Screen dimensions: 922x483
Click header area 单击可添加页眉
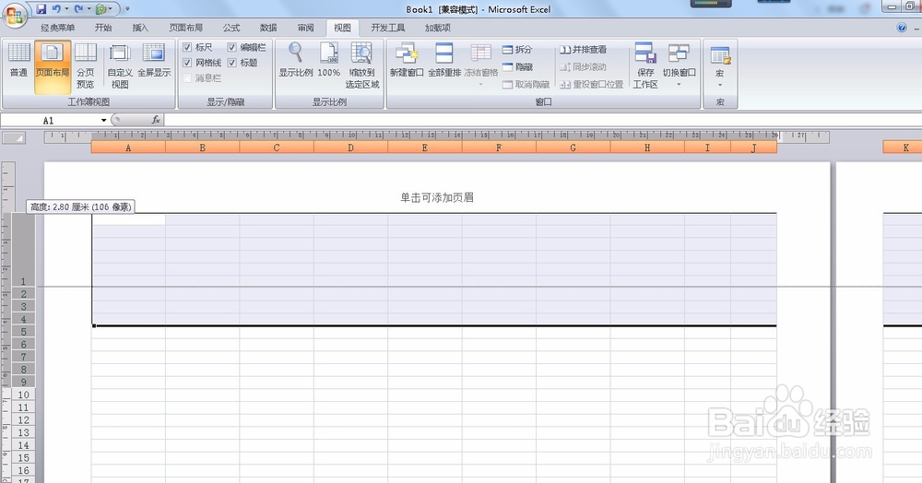pos(437,197)
